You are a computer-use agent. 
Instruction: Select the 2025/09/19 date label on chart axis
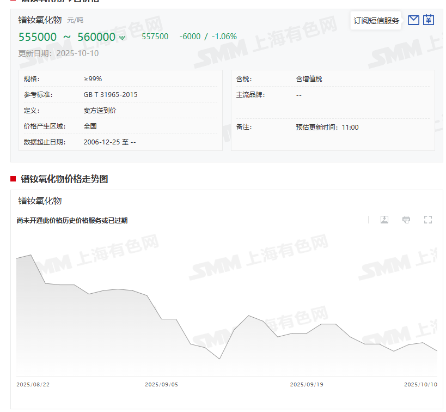pos(306,385)
